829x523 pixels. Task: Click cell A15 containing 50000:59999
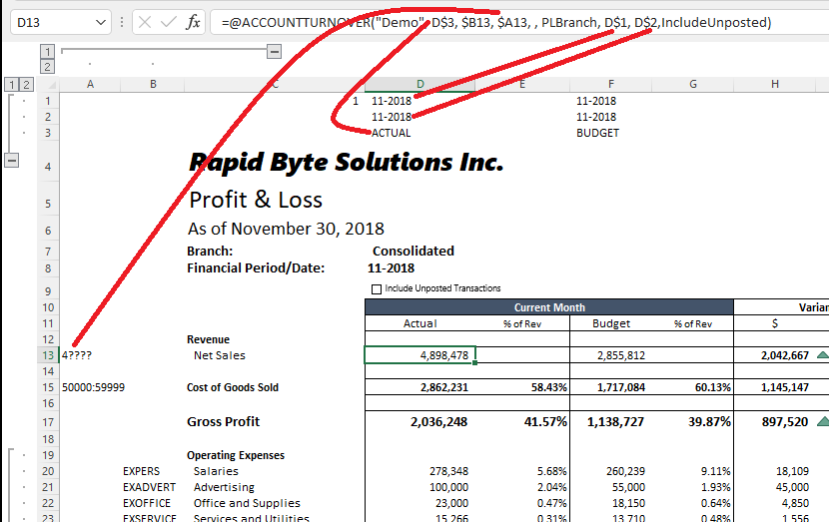click(93, 387)
